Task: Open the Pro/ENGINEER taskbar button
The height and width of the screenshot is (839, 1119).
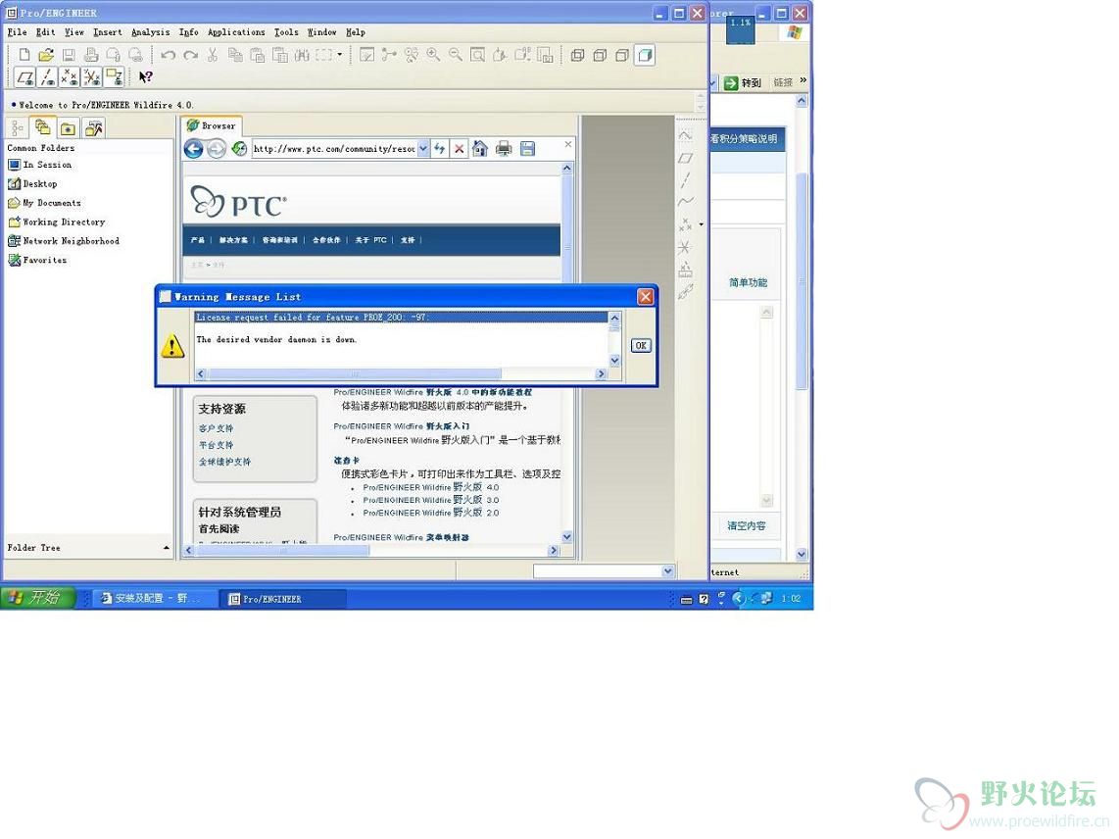Action: click(284, 598)
